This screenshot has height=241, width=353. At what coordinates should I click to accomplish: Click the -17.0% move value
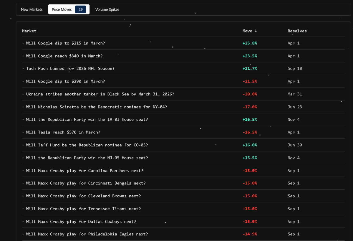(x=250, y=107)
